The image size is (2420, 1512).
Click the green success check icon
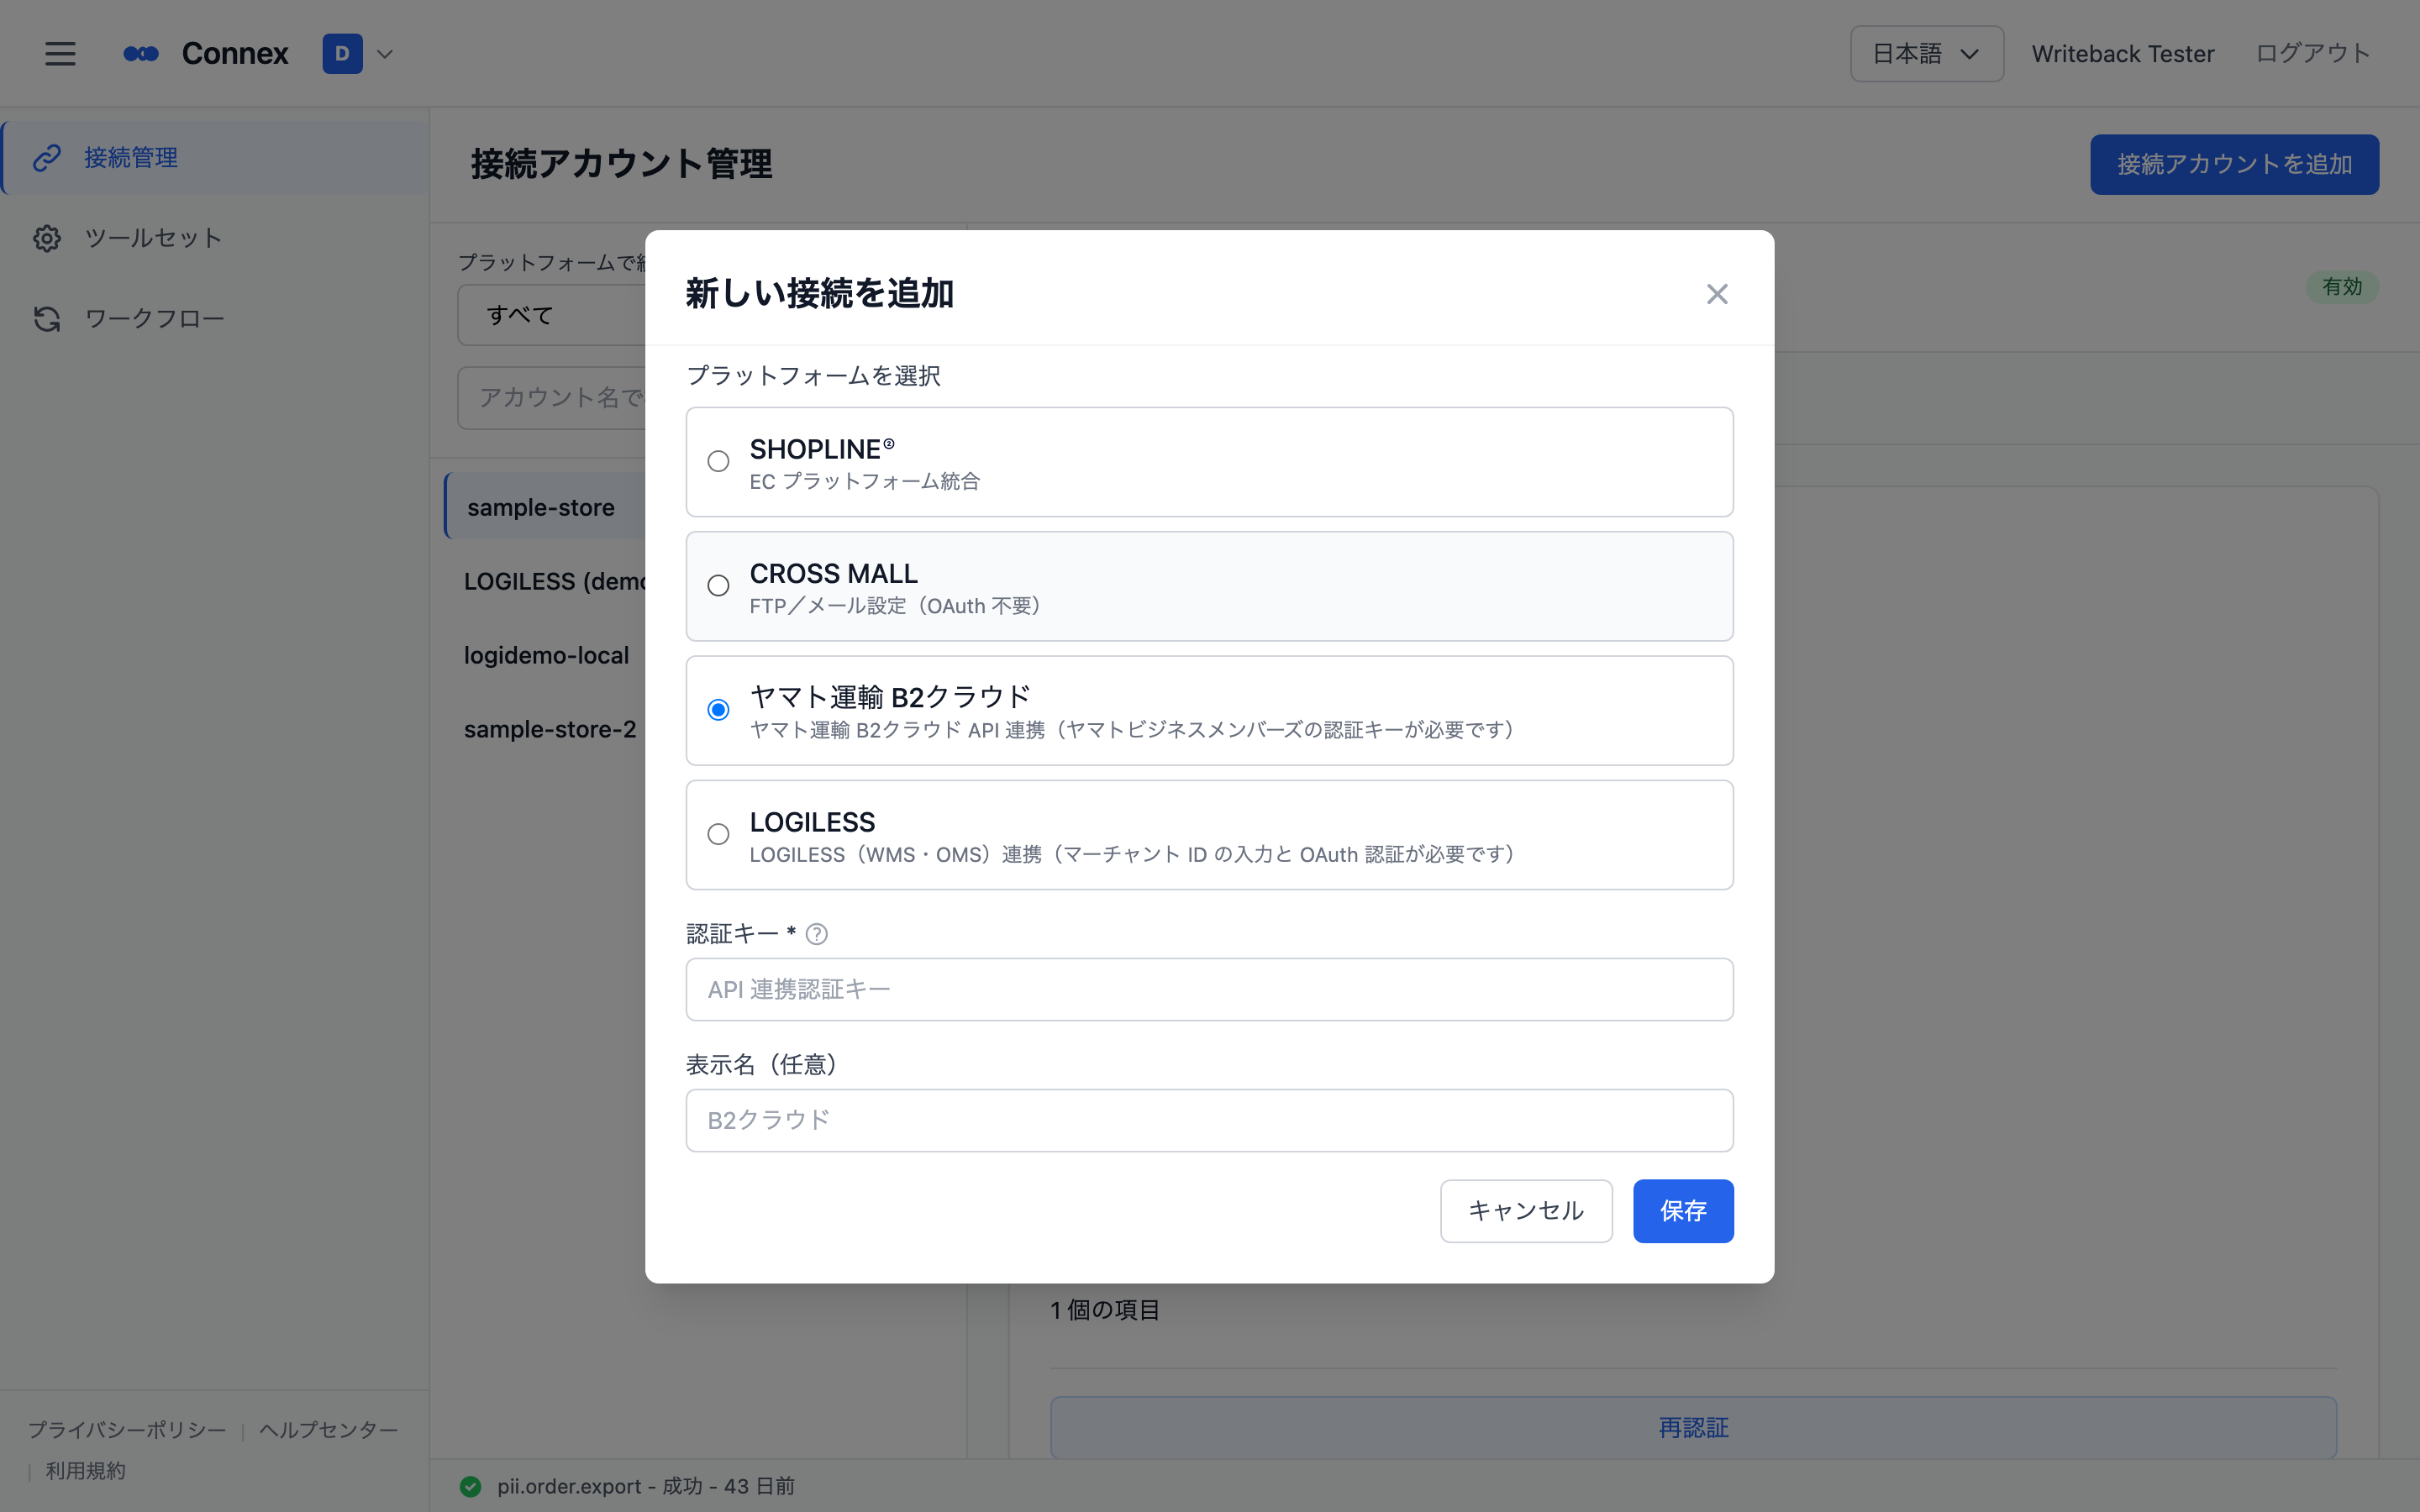[x=470, y=1486]
